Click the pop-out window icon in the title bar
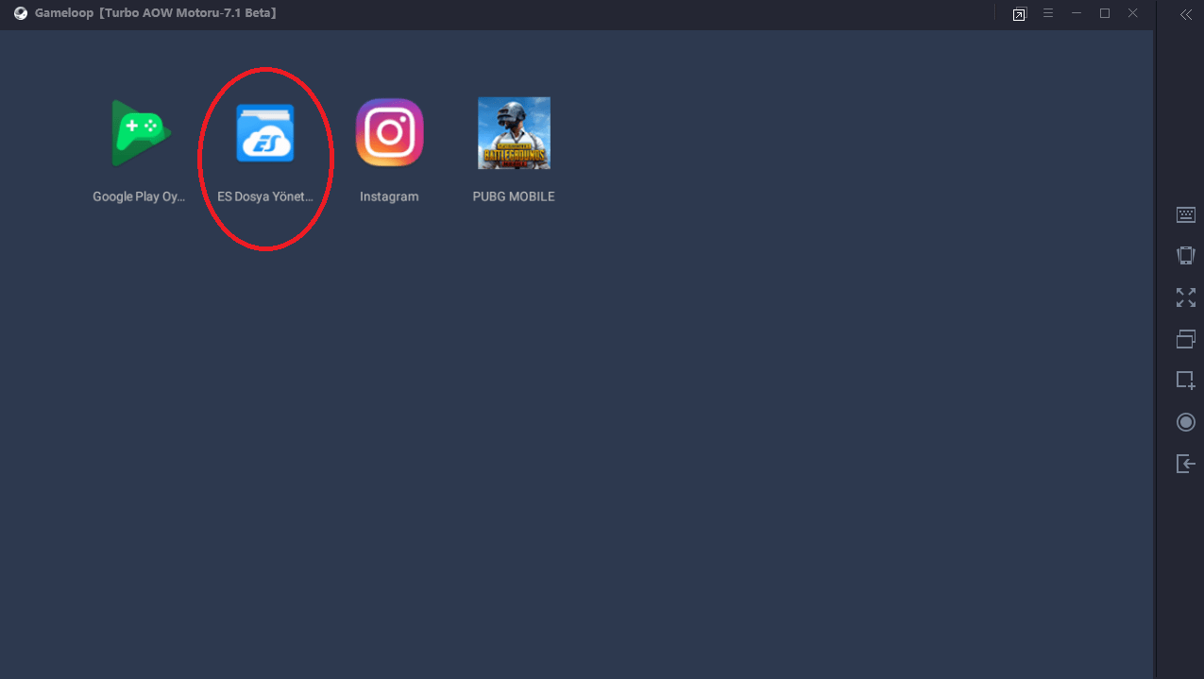 1019,14
